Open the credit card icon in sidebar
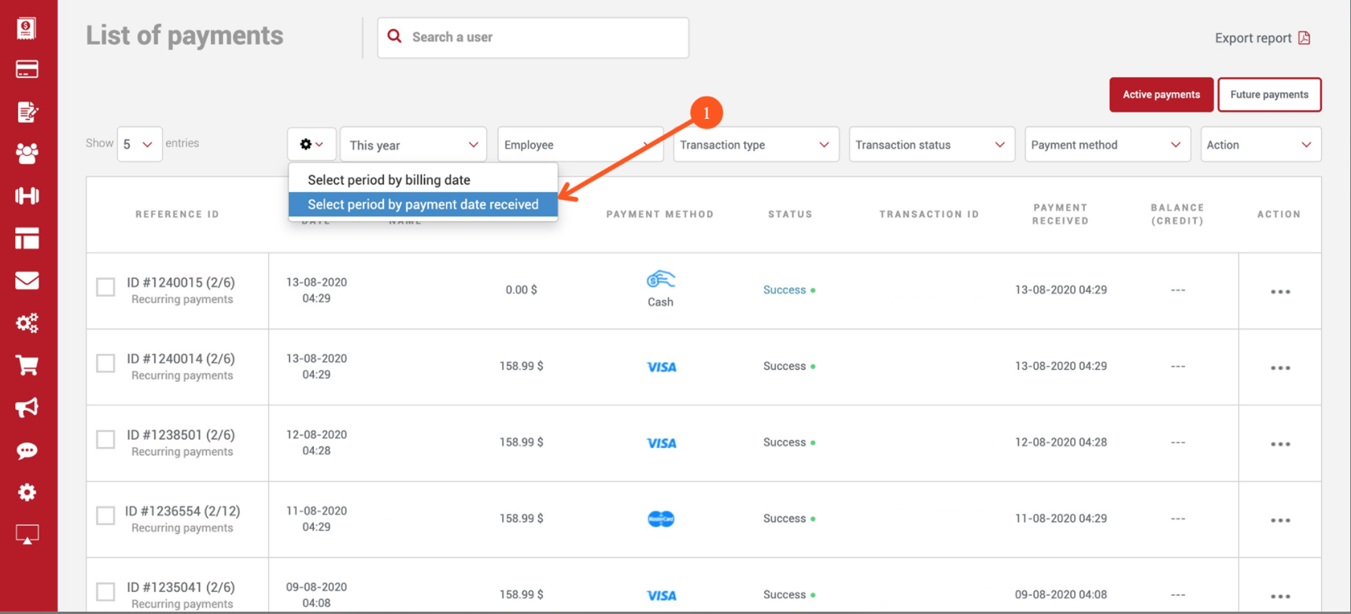Screen dimensions: 1351x614 [27, 70]
